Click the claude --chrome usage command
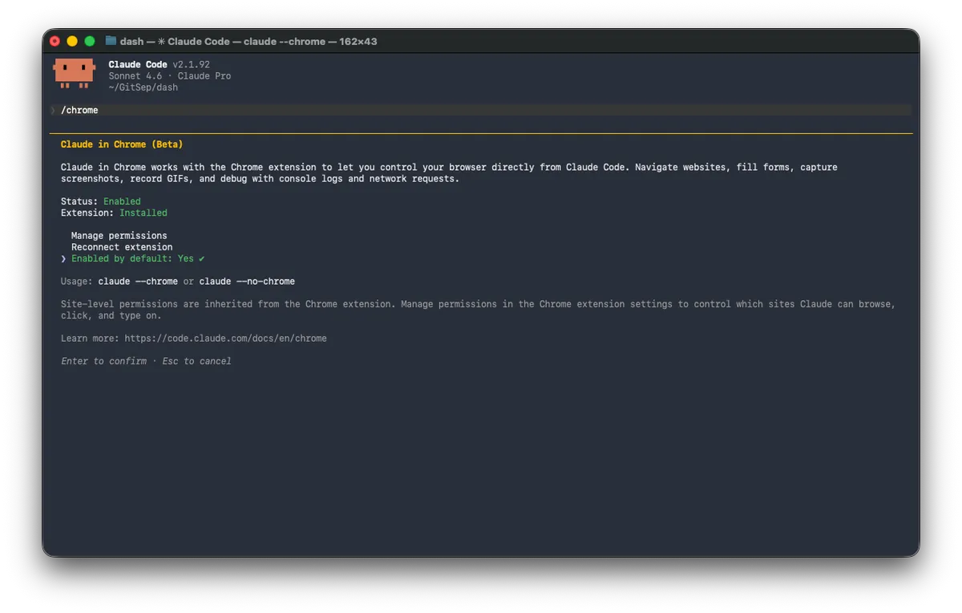 (x=138, y=282)
